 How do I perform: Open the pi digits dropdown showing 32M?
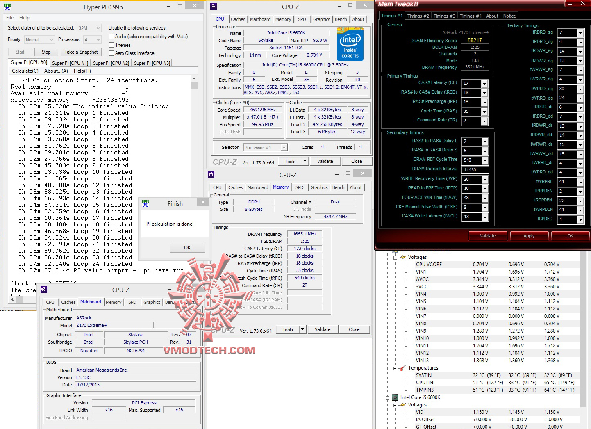[89, 28]
